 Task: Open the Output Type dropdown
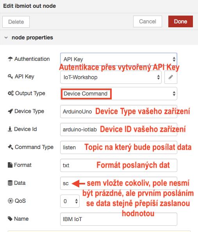119,94
